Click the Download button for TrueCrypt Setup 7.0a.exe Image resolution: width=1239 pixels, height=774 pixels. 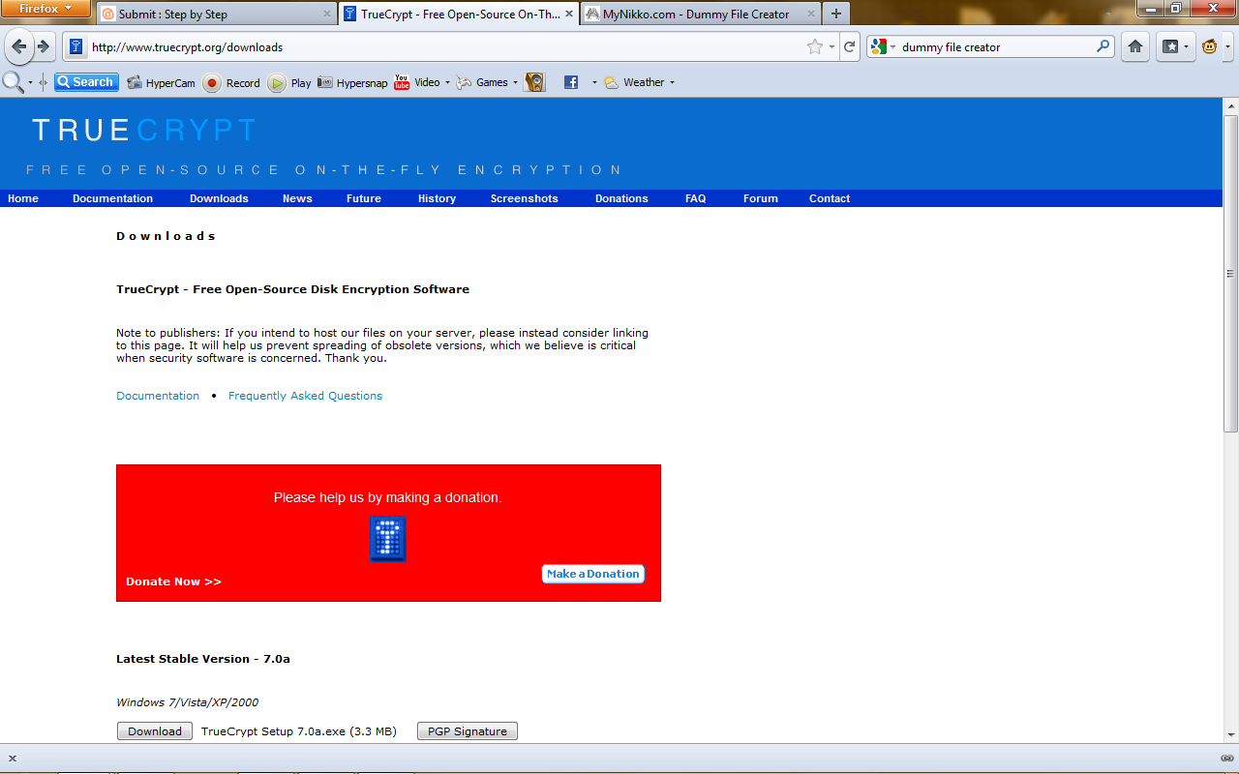155,731
